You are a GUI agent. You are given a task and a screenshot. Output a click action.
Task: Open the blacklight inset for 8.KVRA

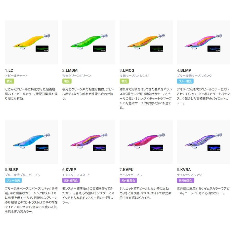214,148
